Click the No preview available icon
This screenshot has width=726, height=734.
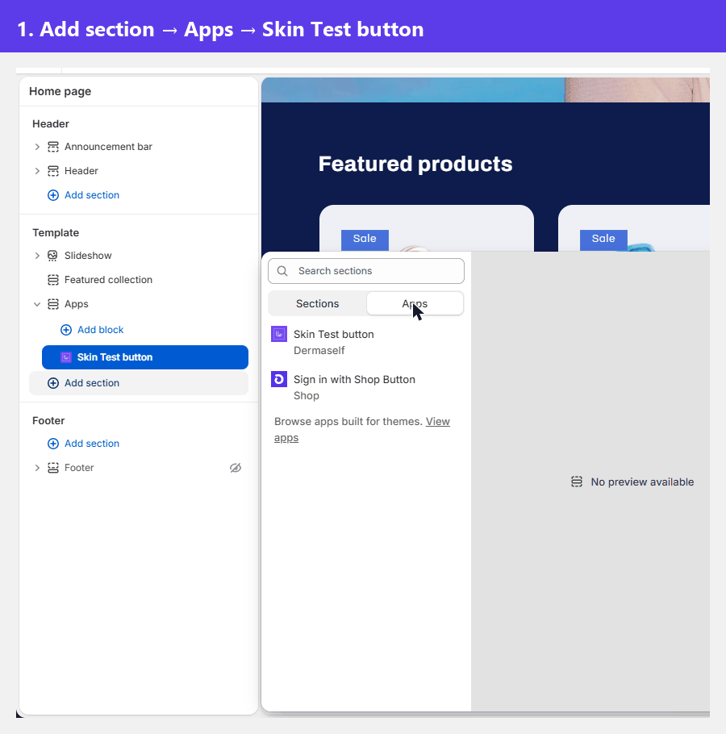pos(577,482)
